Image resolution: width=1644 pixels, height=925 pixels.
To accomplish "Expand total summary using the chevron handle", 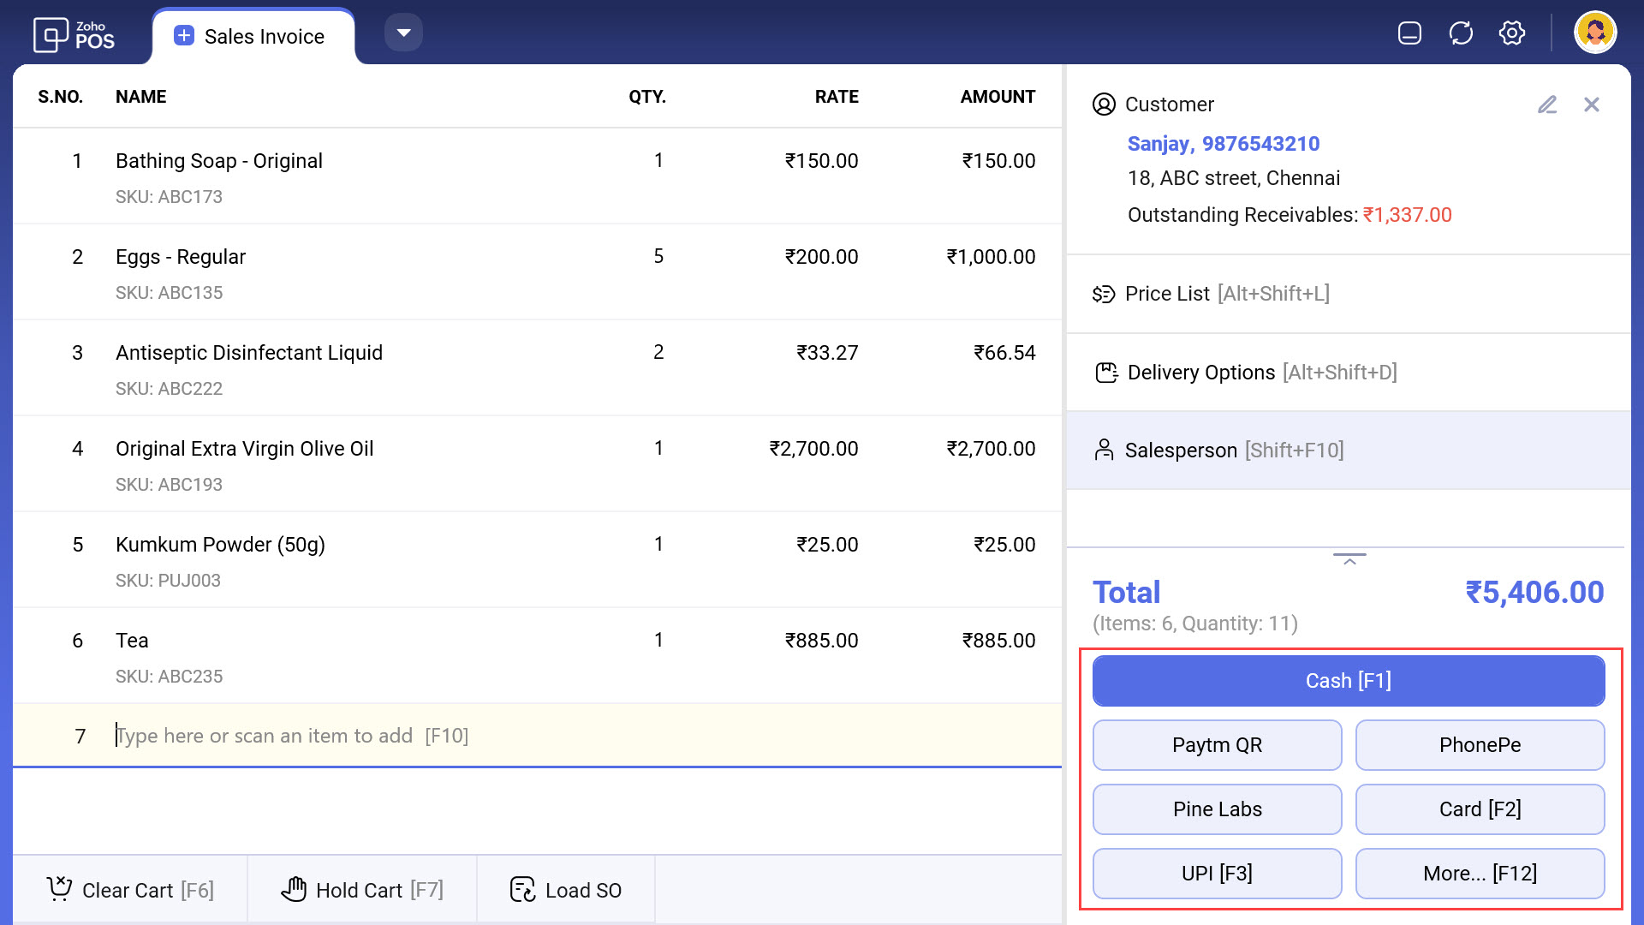I will (x=1349, y=559).
